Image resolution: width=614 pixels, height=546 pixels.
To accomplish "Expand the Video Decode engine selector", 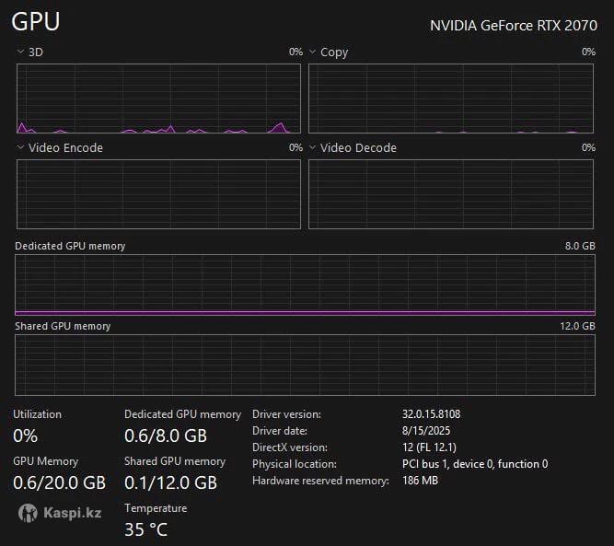I will [x=313, y=147].
